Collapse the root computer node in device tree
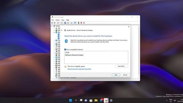Screen dimensions: 183x103 pos(52,26)
